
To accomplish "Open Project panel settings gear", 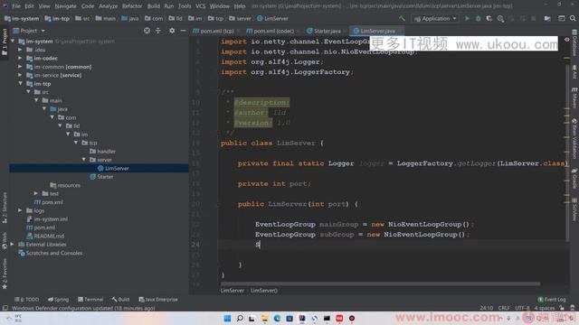I will pos(172,31).
